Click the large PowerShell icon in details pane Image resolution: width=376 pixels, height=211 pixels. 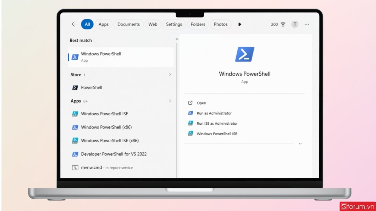pos(245,54)
